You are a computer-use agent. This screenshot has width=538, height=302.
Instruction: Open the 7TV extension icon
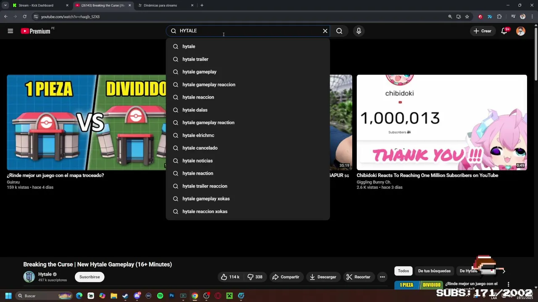[490, 17]
